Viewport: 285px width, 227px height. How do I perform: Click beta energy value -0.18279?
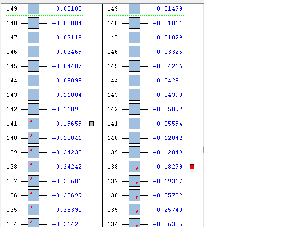[x=168, y=167]
